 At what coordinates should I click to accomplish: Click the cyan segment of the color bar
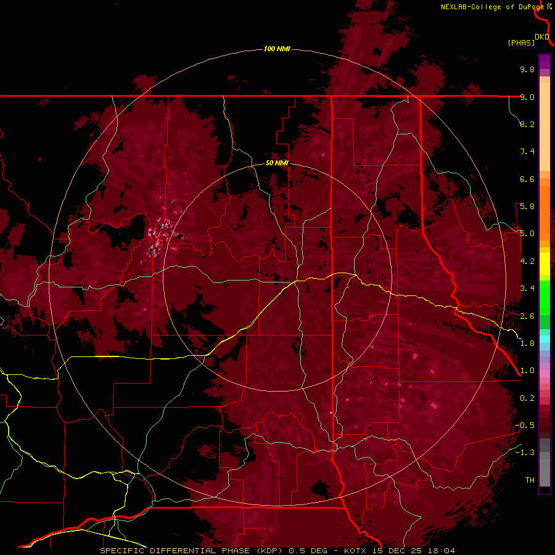[x=545, y=339]
